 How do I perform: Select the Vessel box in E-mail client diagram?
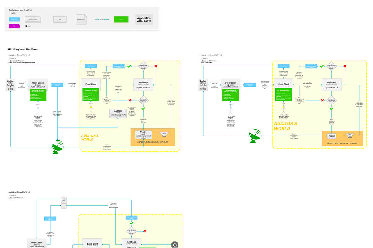[x=332, y=136]
